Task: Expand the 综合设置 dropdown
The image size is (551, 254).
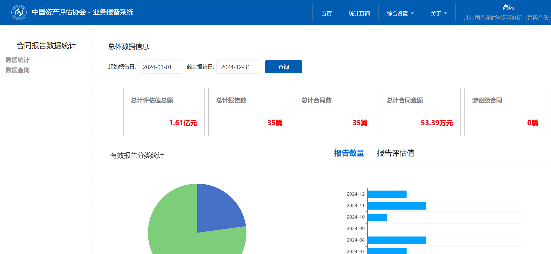Action: pos(400,13)
